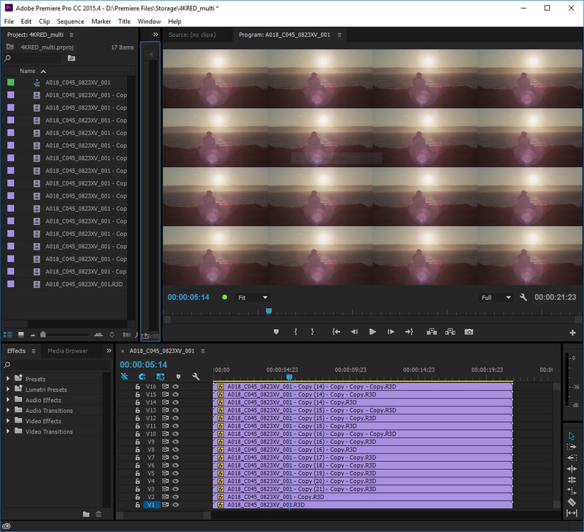
Task: Open the Full playback resolution dropdown
Action: (496, 298)
